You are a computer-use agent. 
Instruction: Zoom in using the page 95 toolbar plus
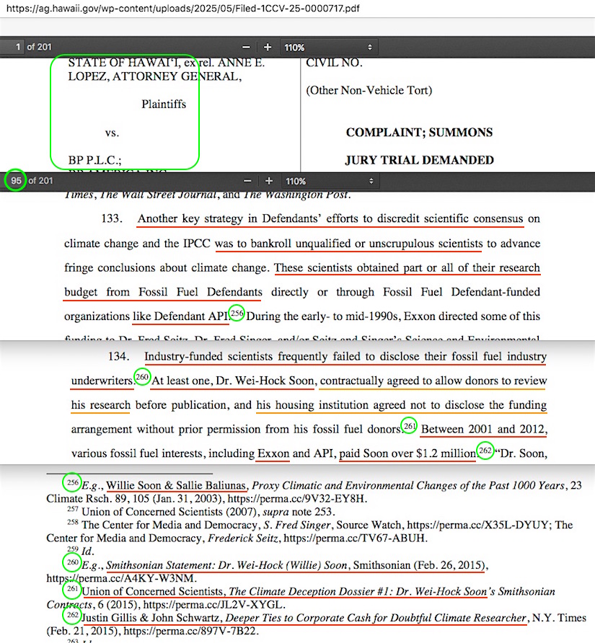(269, 181)
